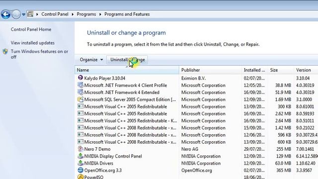318x179 pixels.
Task: Click the PowerISO program icon
Action: [80, 177]
